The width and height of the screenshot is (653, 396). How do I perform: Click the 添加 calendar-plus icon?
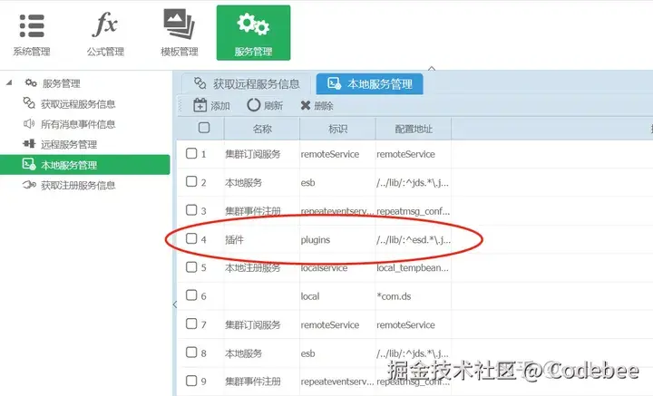[200, 105]
